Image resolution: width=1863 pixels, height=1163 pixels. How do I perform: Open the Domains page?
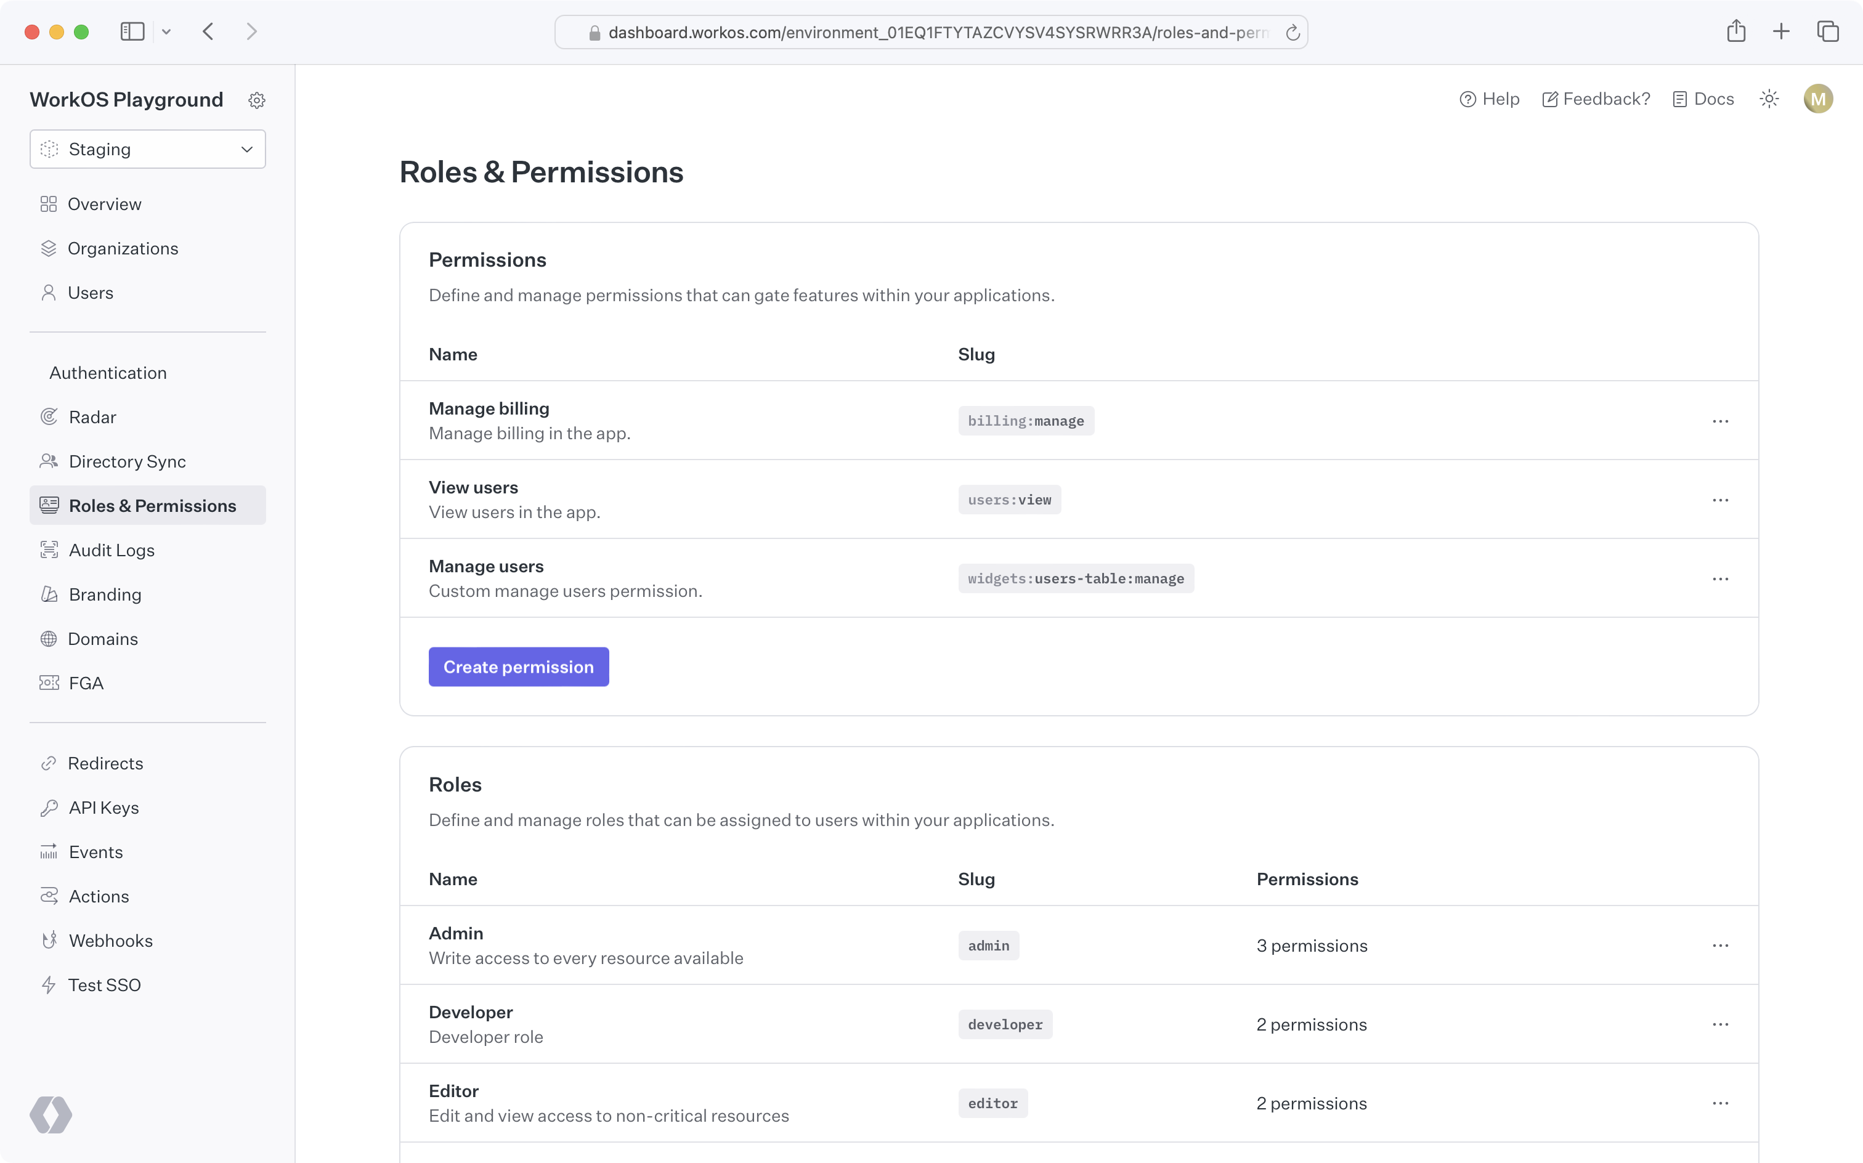103,638
